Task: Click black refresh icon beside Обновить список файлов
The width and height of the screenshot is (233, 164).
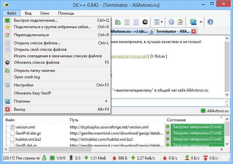Action: pyautogui.click(x=7, y=62)
